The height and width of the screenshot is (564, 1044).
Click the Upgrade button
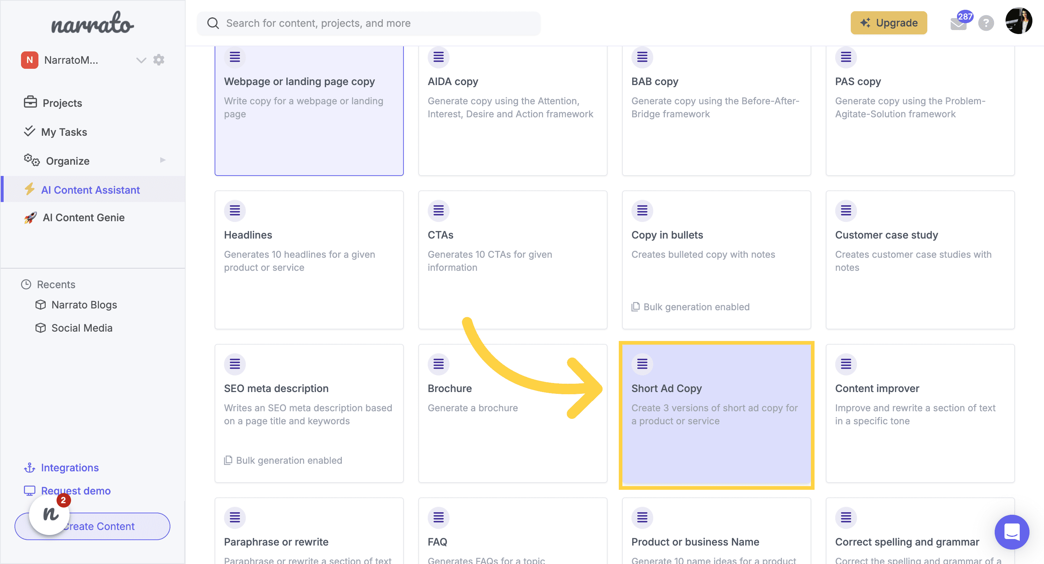coord(888,23)
